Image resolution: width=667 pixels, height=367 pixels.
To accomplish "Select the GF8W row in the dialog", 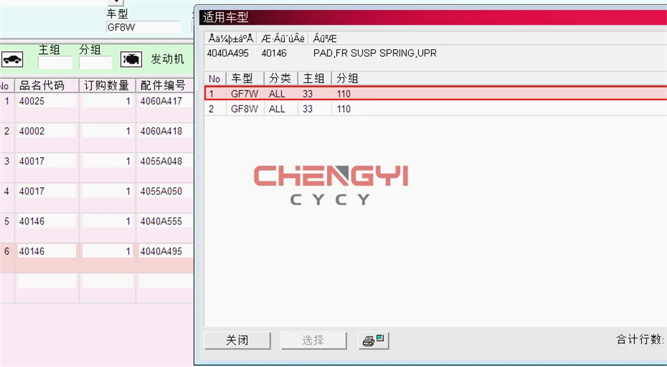I will [x=436, y=109].
